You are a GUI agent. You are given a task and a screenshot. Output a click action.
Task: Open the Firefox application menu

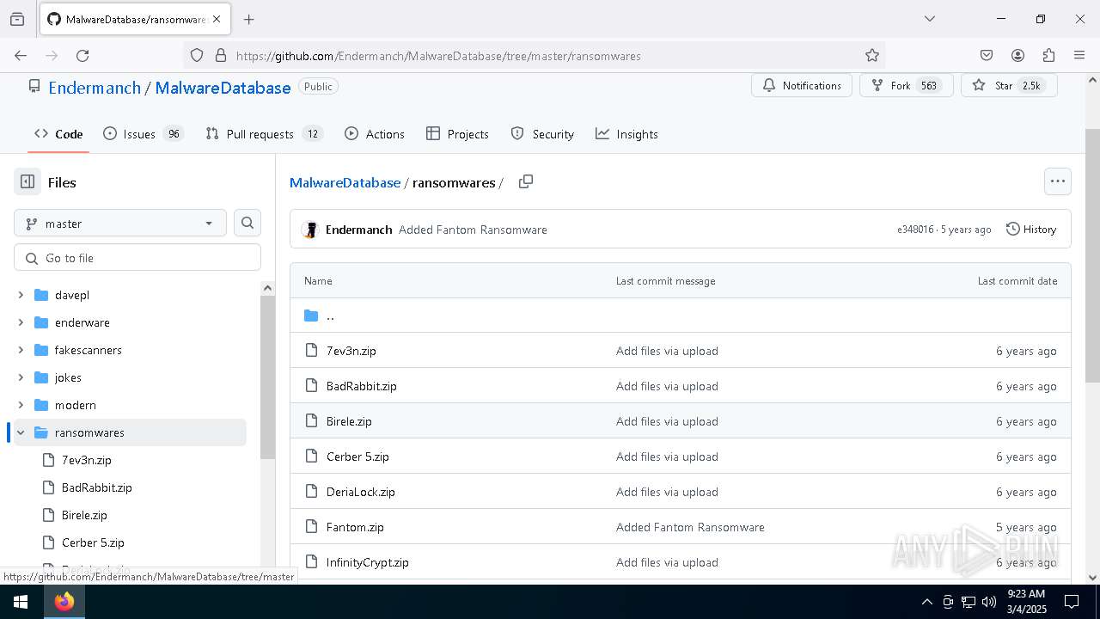[1079, 55]
